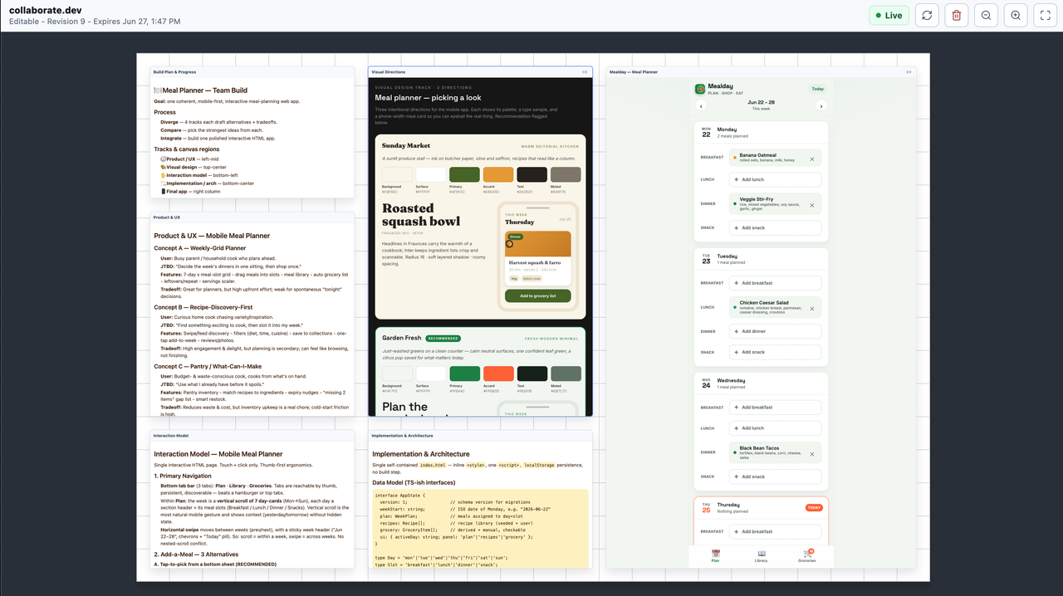The height and width of the screenshot is (596, 1063).
Task: Click 'Concept C — Pantry / What-Can-I-Make' heading
Action: click(208, 366)
